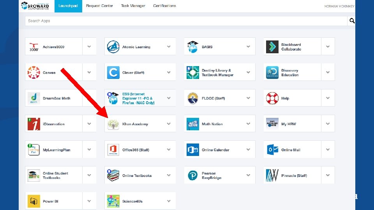Launch the iObservation icon
Screen dimensions: 374x210
point(34,124)
